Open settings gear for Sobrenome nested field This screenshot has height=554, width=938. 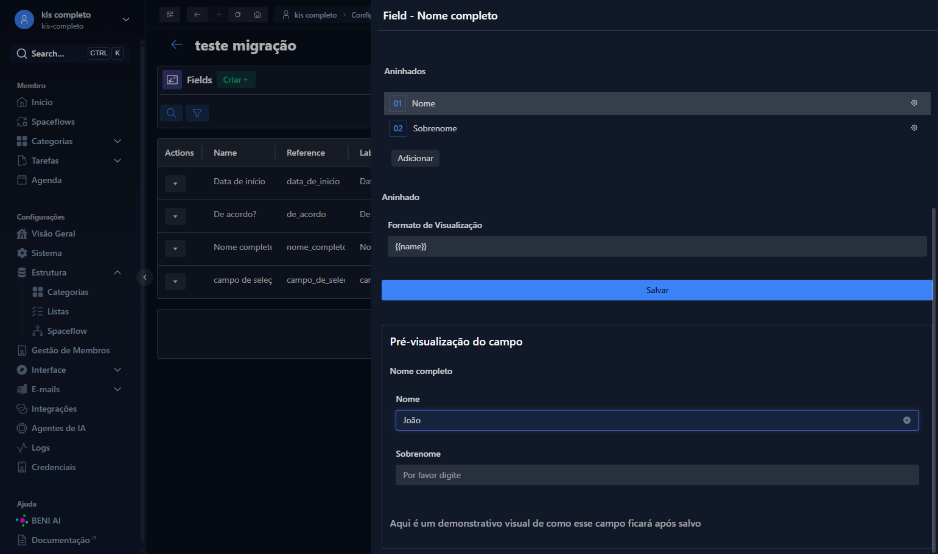[914, 128]
